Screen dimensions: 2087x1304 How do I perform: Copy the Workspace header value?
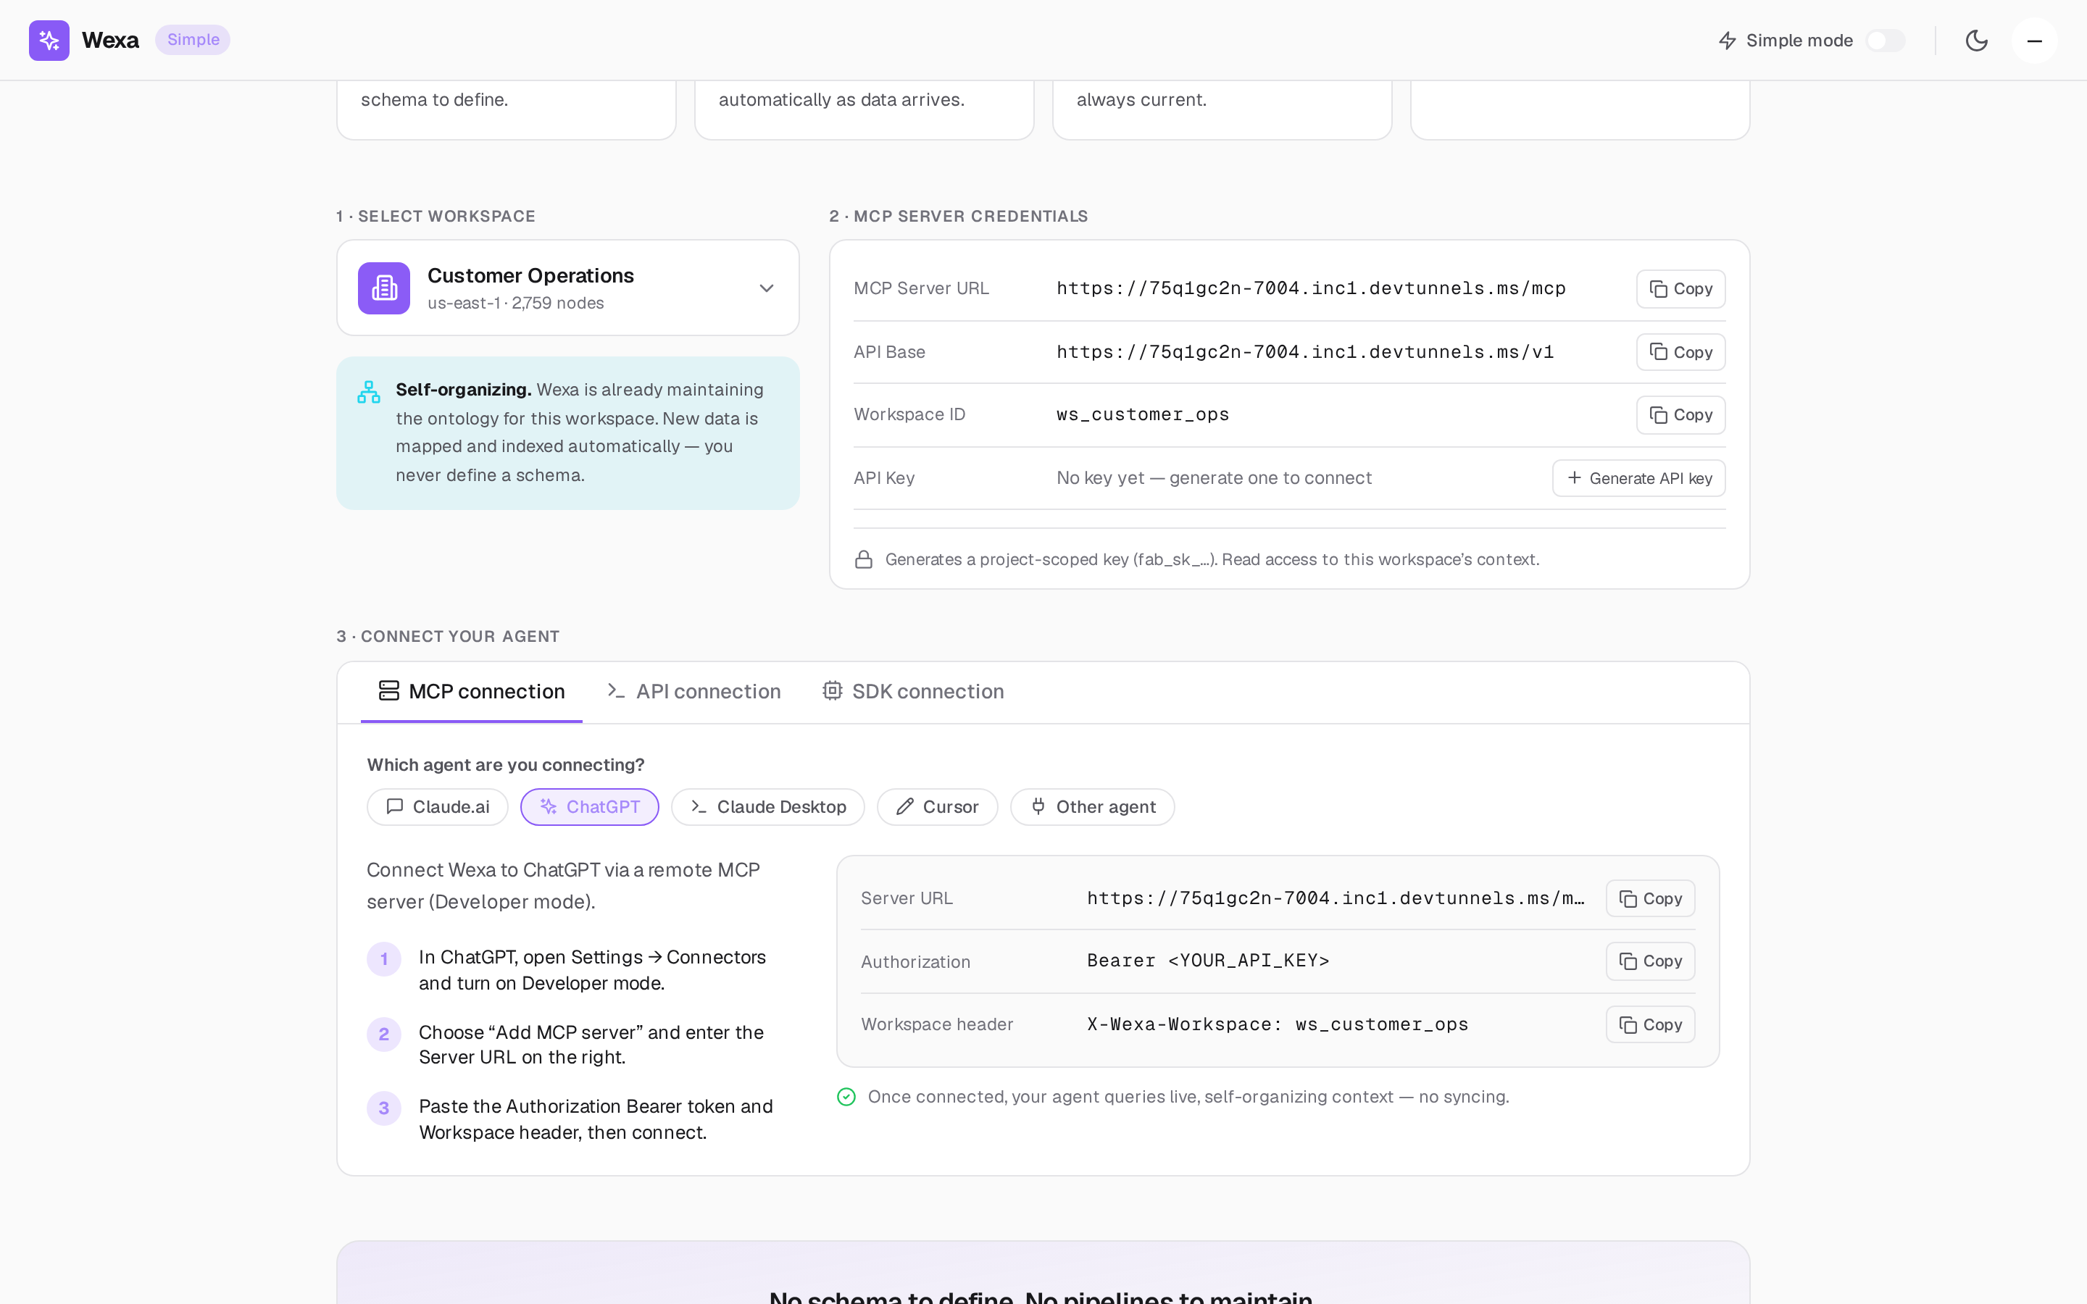coord(1650,1024)
